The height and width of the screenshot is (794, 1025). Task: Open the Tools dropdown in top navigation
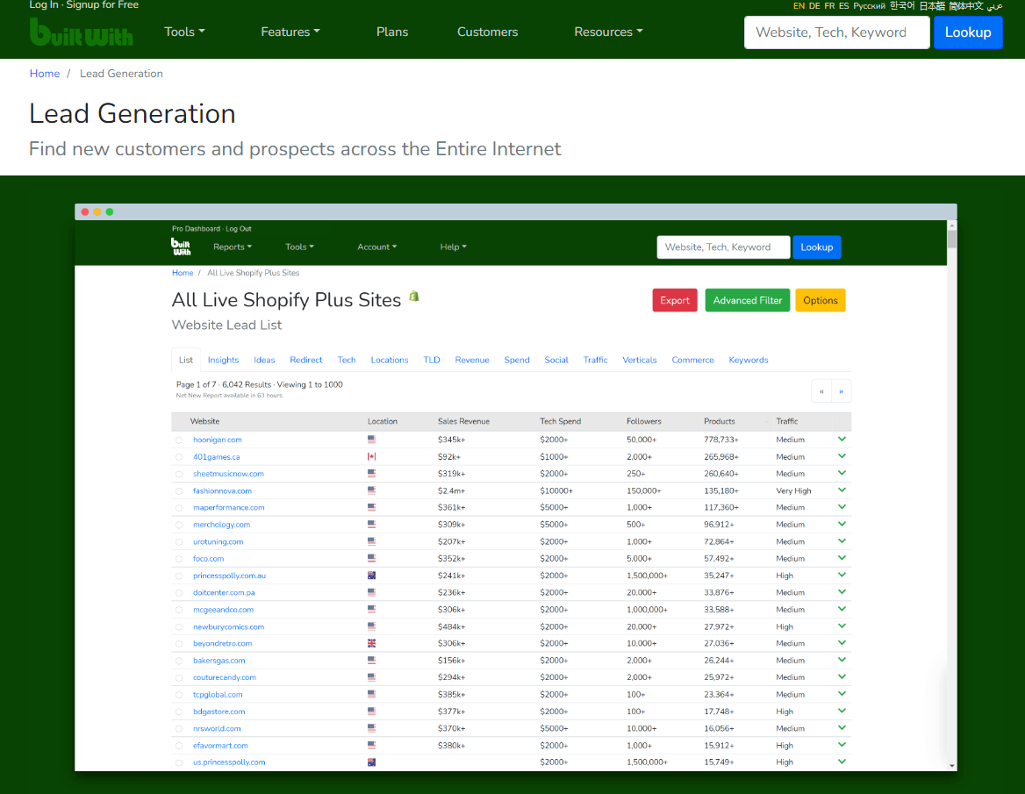184,32
